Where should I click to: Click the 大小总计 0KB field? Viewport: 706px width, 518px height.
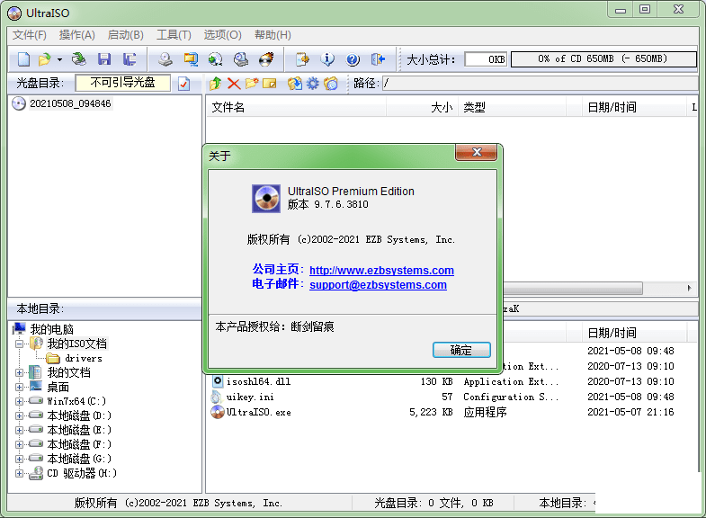coord(486,59)
